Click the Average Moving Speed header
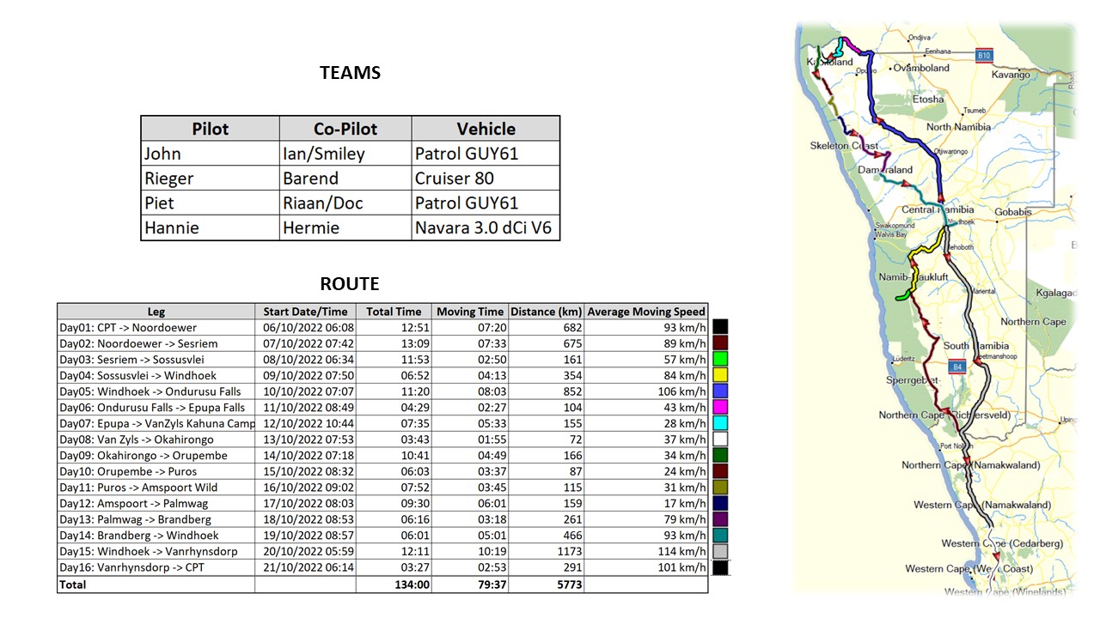1100x618 pixels. (x=646, y=312)
